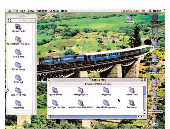This screenshot has width=170, height=129.
Task: Open the Finder application menu
Action: pyautogui.click(x=155, y=11)
